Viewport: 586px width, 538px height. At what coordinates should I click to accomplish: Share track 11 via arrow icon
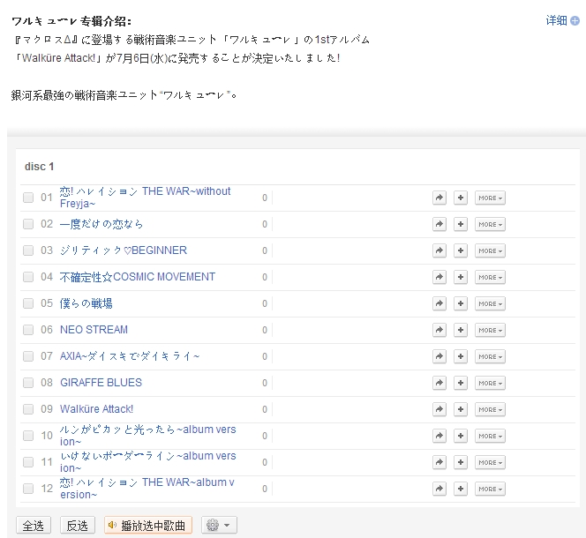(x=439, y=462)
